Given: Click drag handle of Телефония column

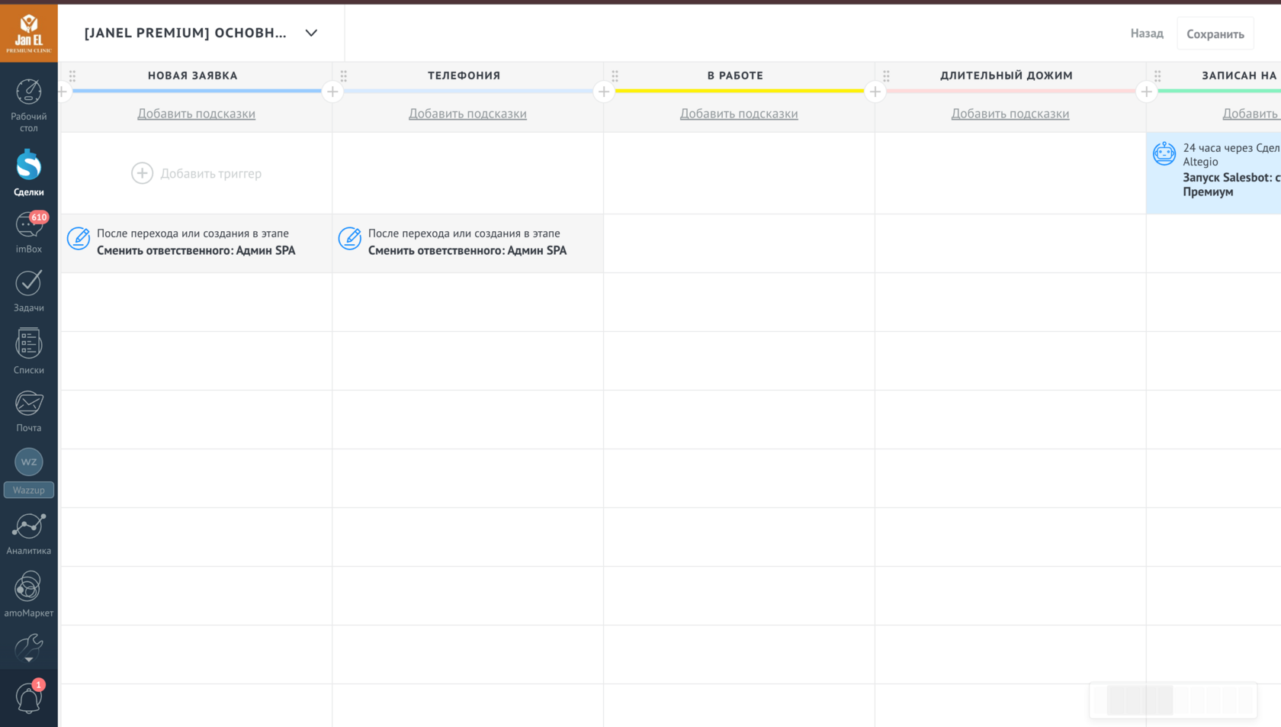Looking at the screenshot, I should pos(344,76).
